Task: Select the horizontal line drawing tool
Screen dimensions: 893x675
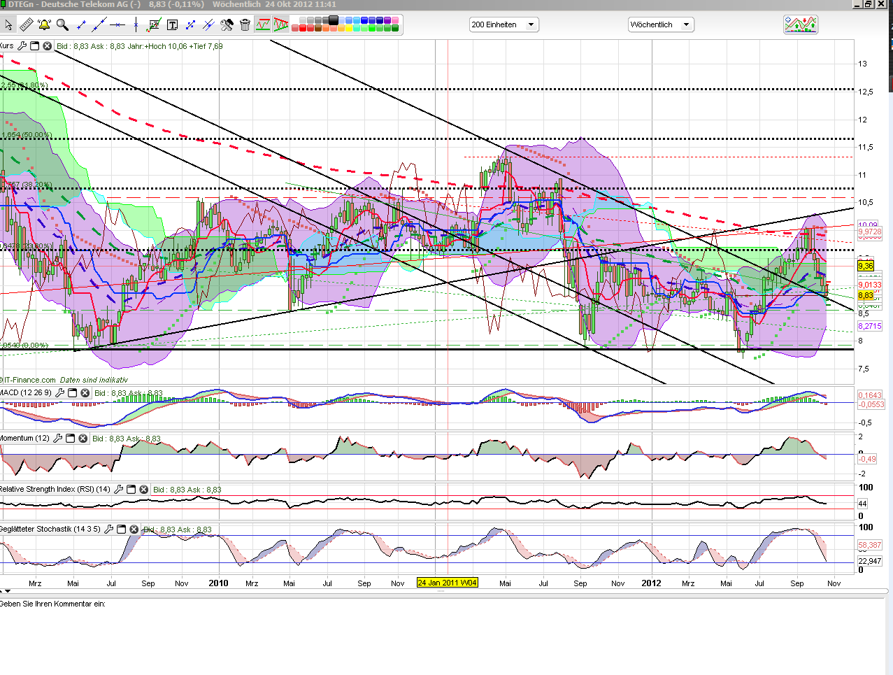Action: [x=117, y=25]
